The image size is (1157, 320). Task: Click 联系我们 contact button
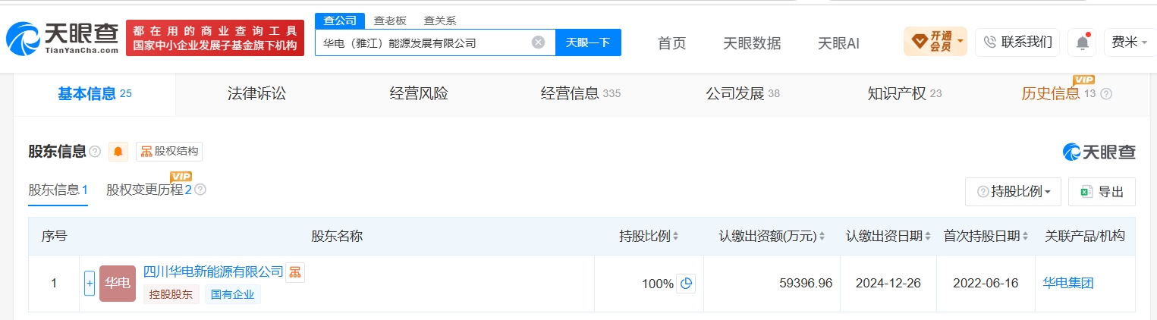[x=1017, y=42]
